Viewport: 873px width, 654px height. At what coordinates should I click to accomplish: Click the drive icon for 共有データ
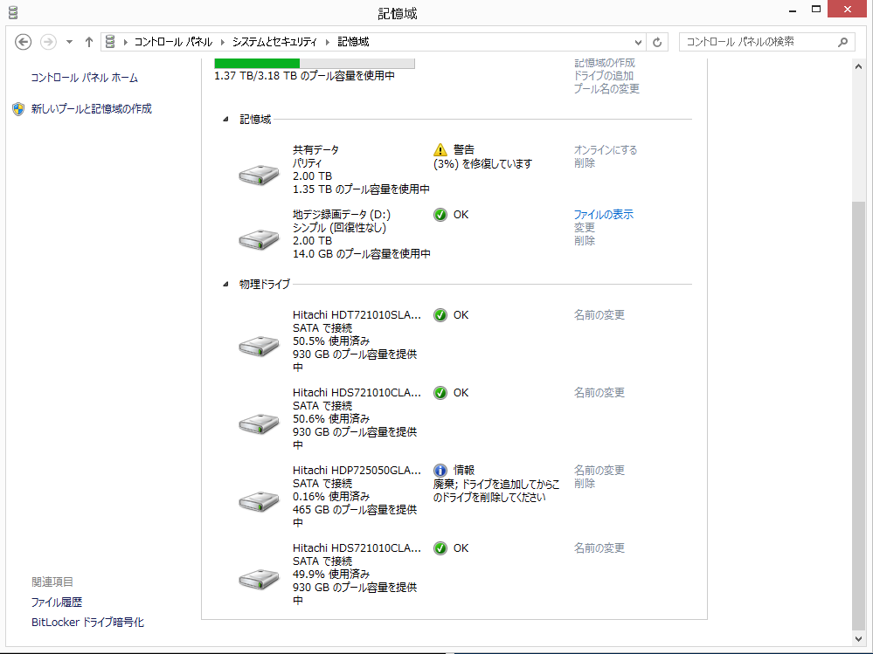259,175
